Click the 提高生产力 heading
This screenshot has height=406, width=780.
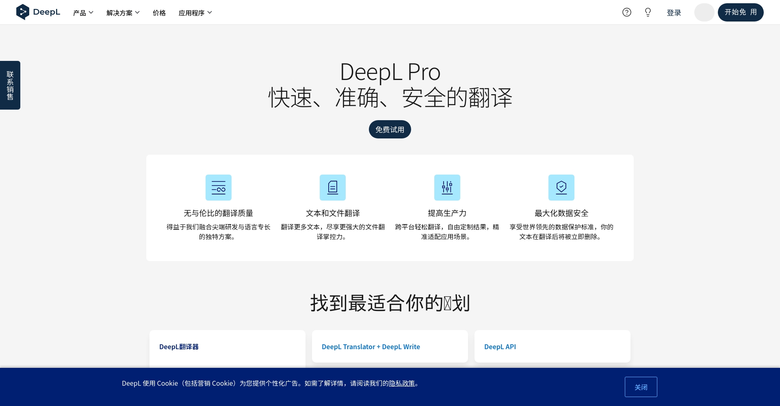447,213
